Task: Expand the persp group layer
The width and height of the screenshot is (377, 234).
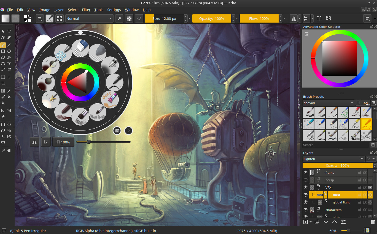Action: point(318,182)
